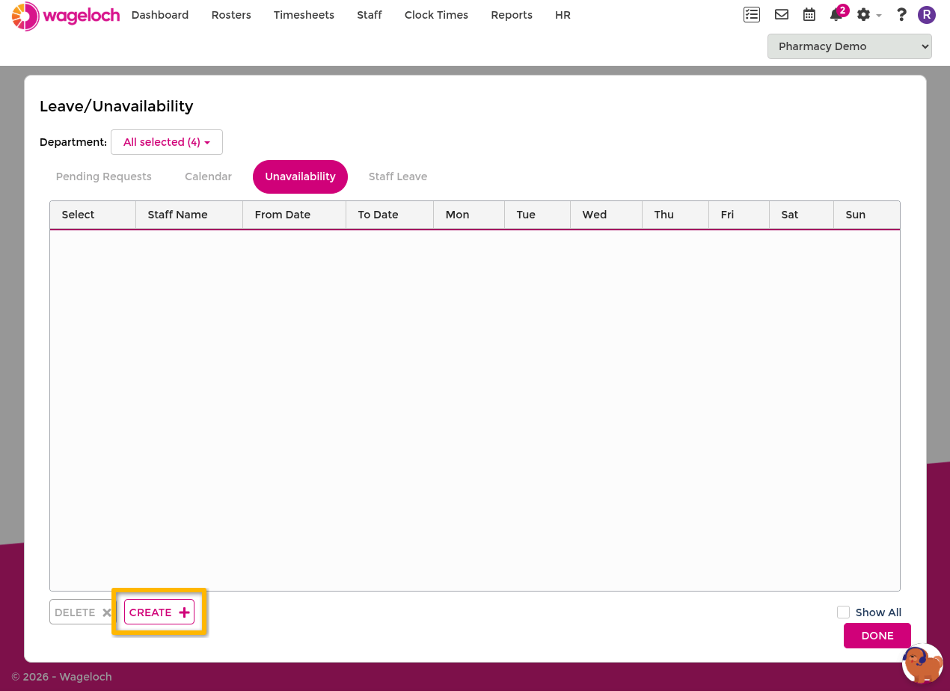Viewport: 950px width, 691px height.
Task: Enable the Show All checkbox
Action: [x=843, y=612]
